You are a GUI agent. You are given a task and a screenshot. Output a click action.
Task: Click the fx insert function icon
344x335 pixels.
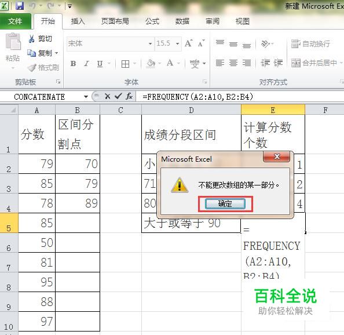click(129, 96)
